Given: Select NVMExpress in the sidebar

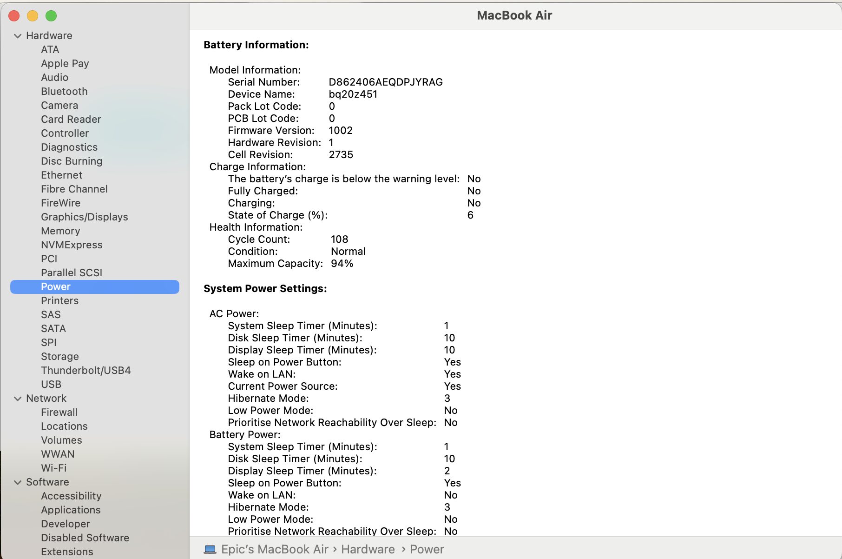Looking at the screenshot, I should click(72, 245).
